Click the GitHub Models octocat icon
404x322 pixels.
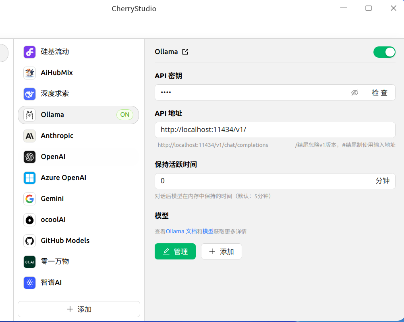(30, 241)
